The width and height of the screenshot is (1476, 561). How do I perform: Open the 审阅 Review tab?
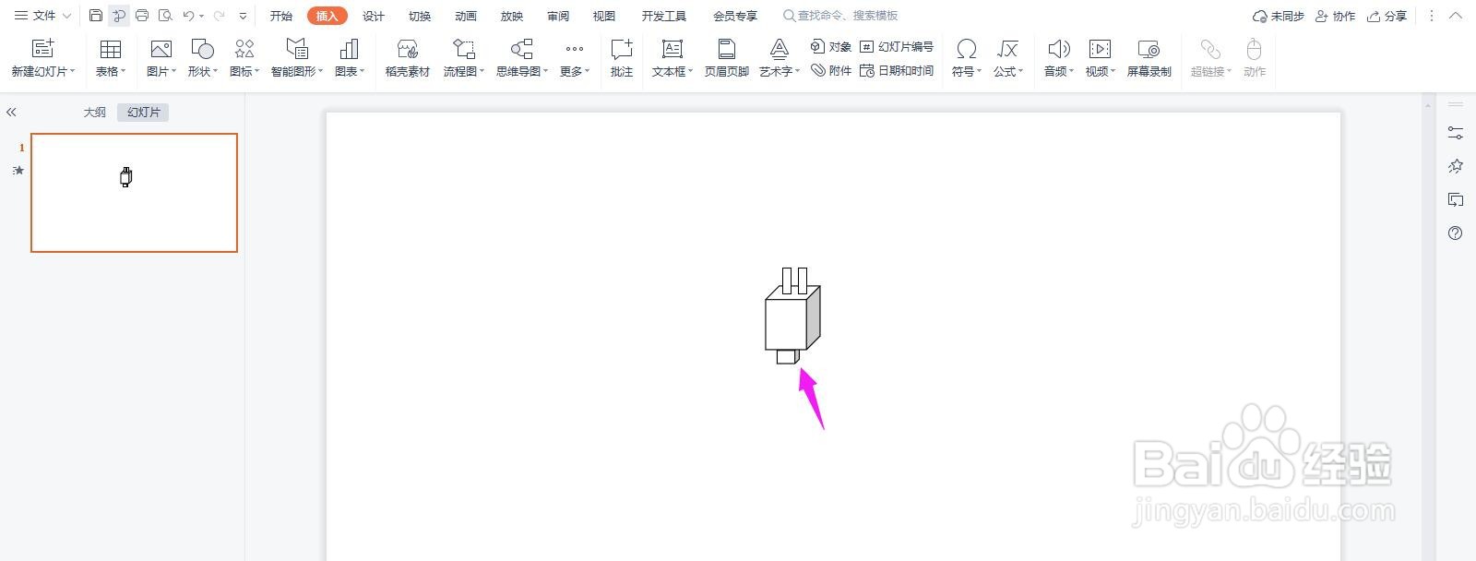click(x=558, y=16)
